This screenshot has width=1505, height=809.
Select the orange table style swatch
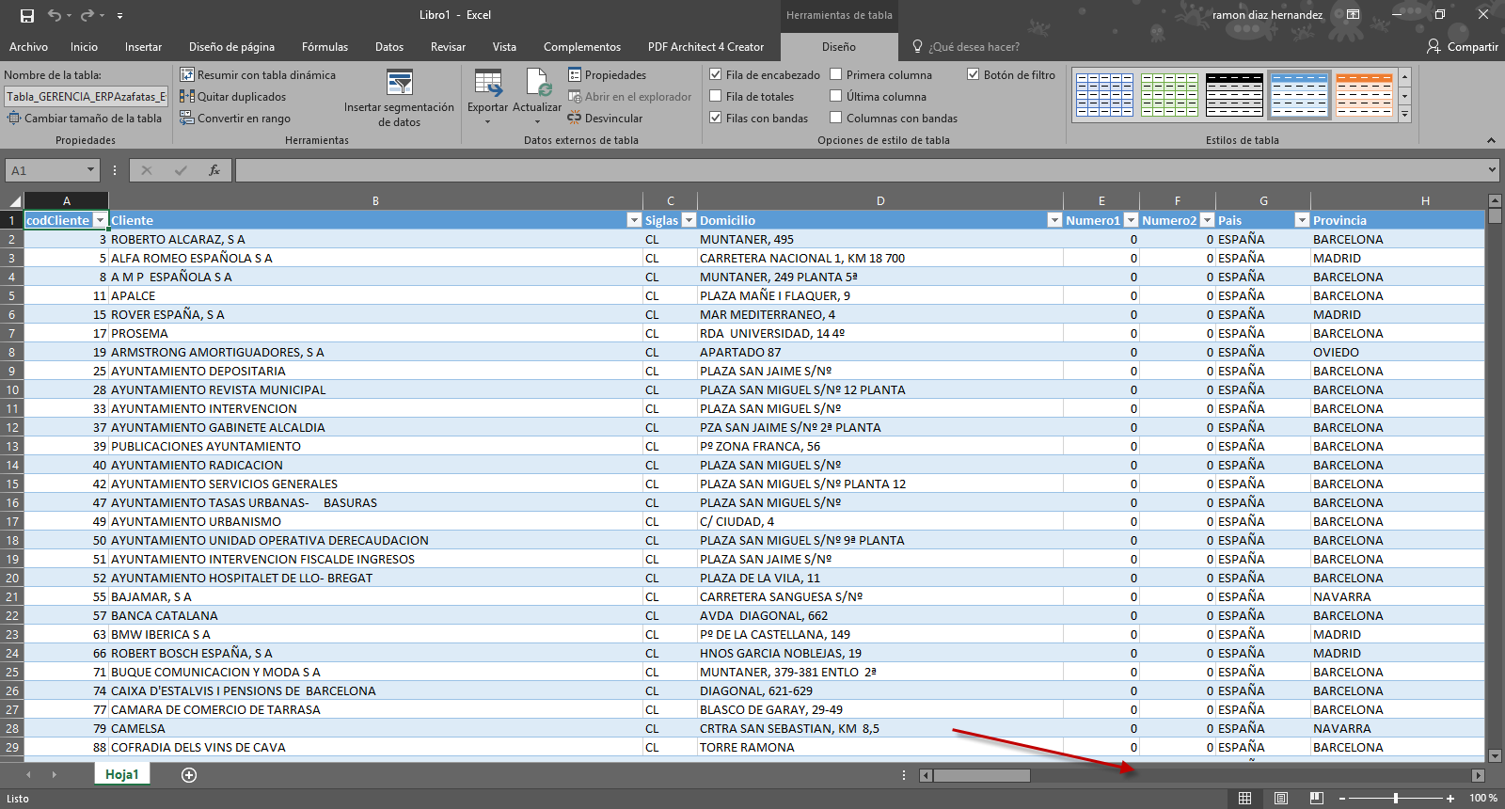click(x=1364, y=94)
